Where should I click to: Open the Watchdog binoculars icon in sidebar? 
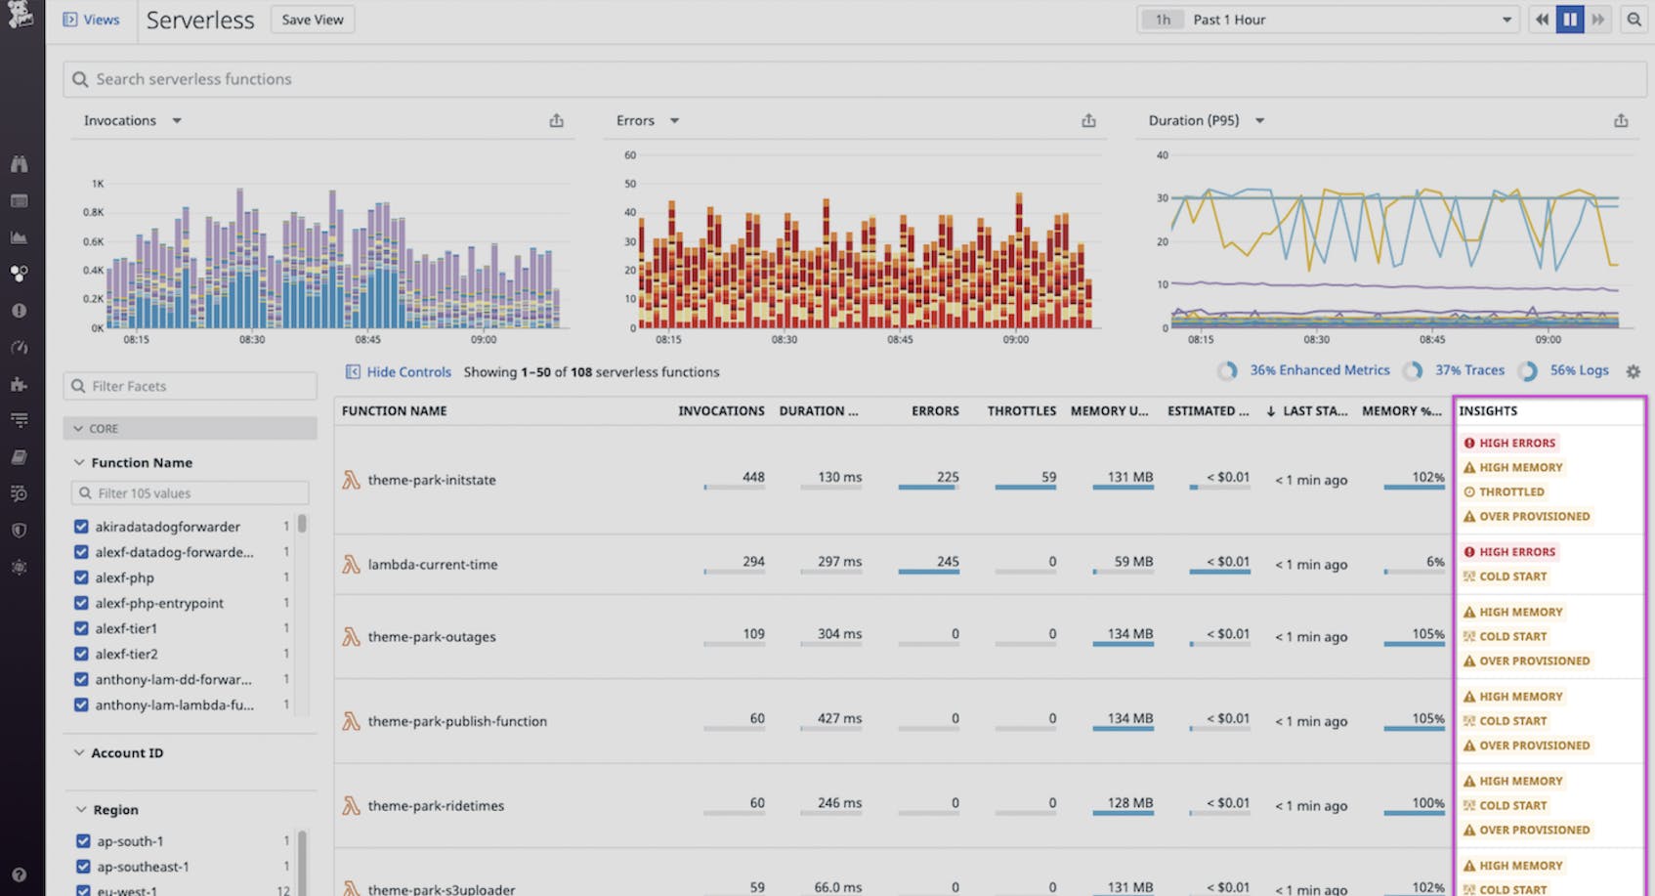[19, 164]
